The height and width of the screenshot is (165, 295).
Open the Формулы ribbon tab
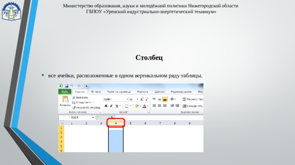142,92
